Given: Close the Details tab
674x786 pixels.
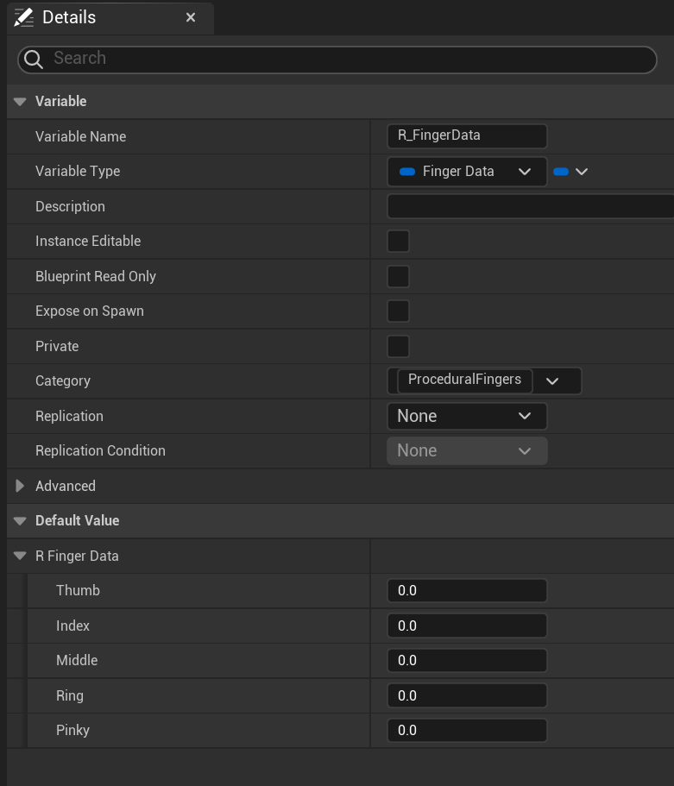Looking at the screenshot, I should [191, 17].
